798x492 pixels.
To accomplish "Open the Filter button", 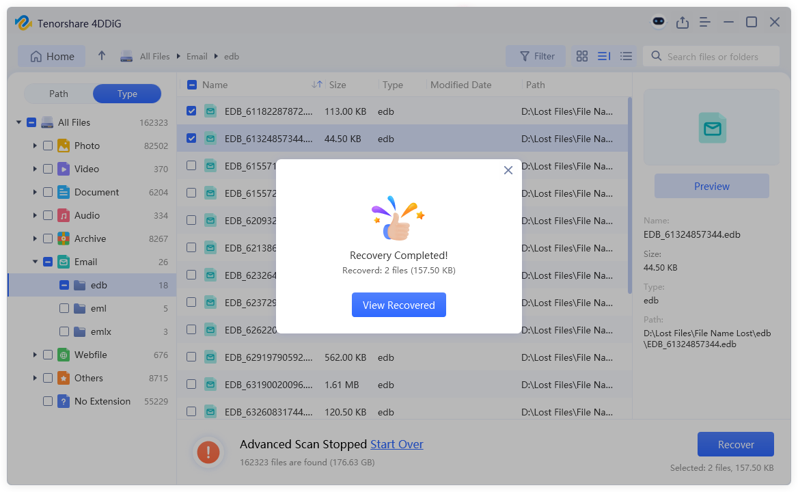I will (536, 57).
